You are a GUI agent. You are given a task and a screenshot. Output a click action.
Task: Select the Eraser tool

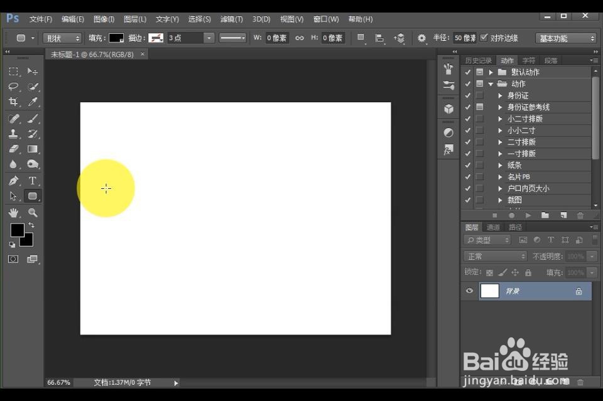13,149
